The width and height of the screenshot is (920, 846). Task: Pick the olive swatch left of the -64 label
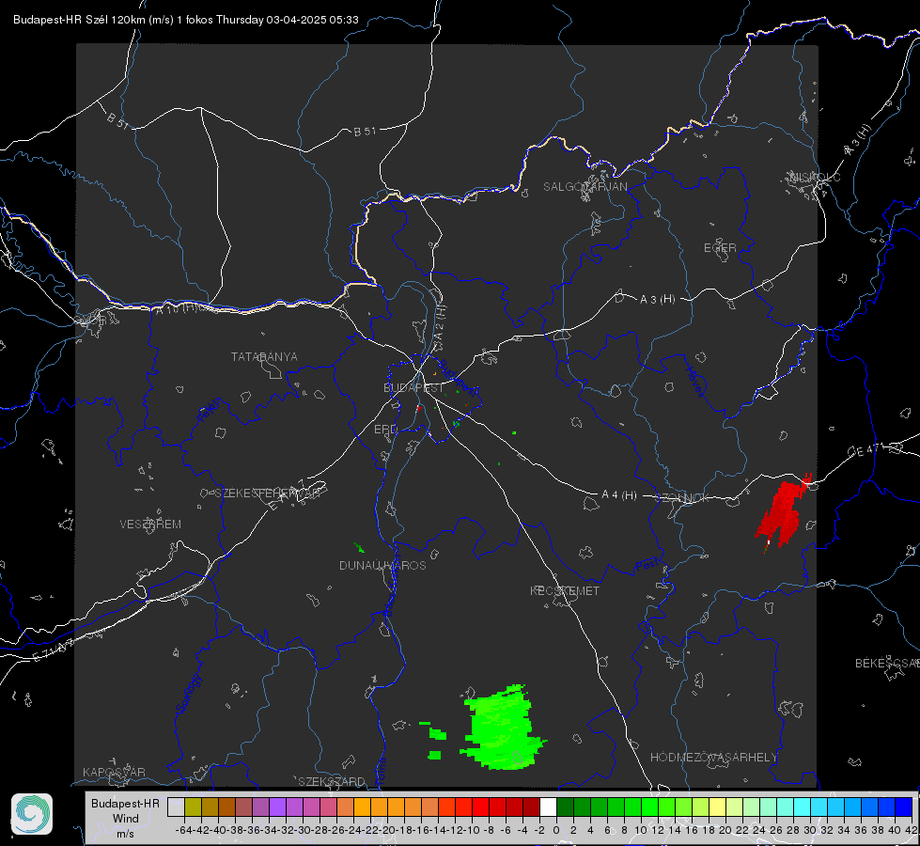point(193,807)
